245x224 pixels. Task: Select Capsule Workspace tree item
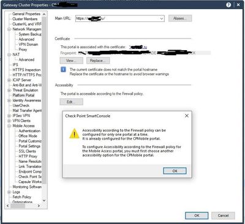click(30, 182)
